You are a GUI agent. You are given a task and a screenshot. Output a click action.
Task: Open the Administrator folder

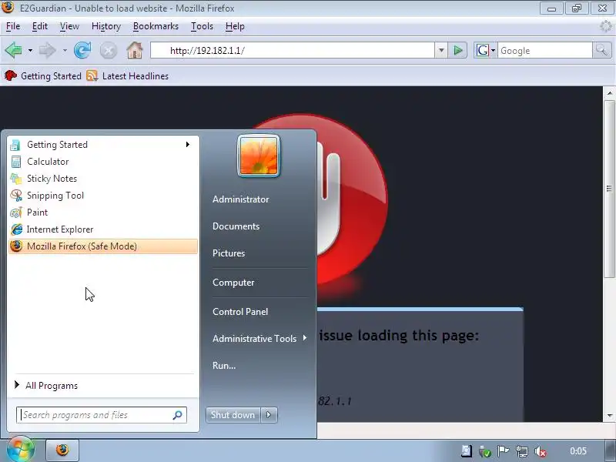[240, 199]
